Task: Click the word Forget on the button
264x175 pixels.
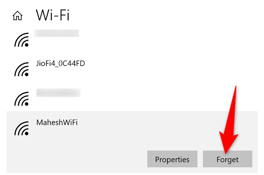Action: point(227,160)
